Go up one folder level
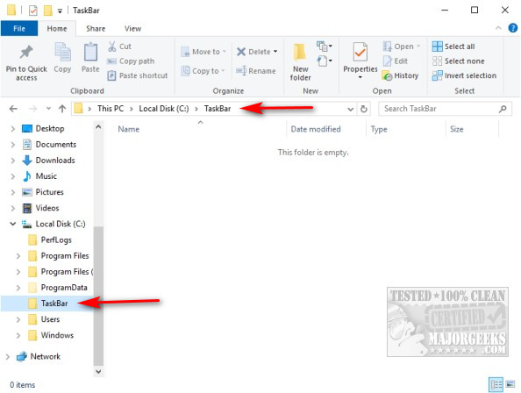The width and height of the screenshot is (521, 393). [62, 109]
